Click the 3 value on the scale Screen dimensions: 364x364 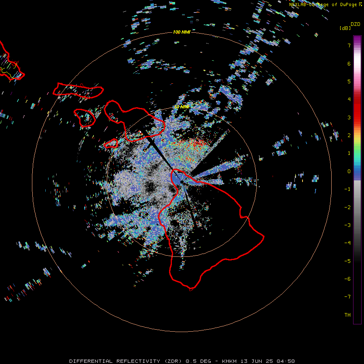click(x=349, y=117)
